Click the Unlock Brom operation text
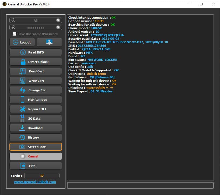Screen dimensions: 220x195 [x=96, y=74]
